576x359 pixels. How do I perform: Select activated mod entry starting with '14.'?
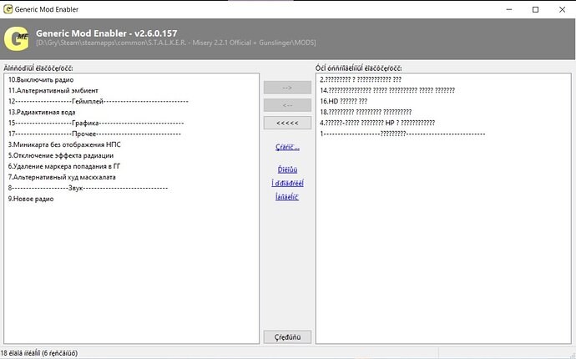click(x=387, y=90)
